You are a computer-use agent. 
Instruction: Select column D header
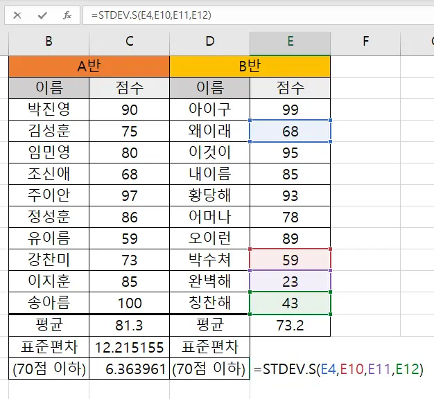click(x=210, y=42)
